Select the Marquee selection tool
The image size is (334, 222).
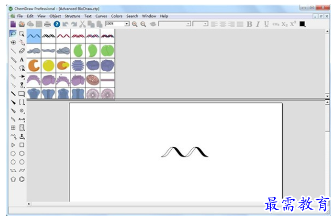22,34
